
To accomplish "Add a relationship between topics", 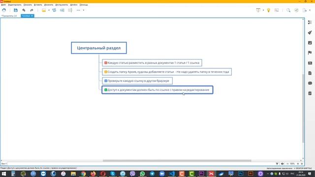I will (x=54, y=10).
